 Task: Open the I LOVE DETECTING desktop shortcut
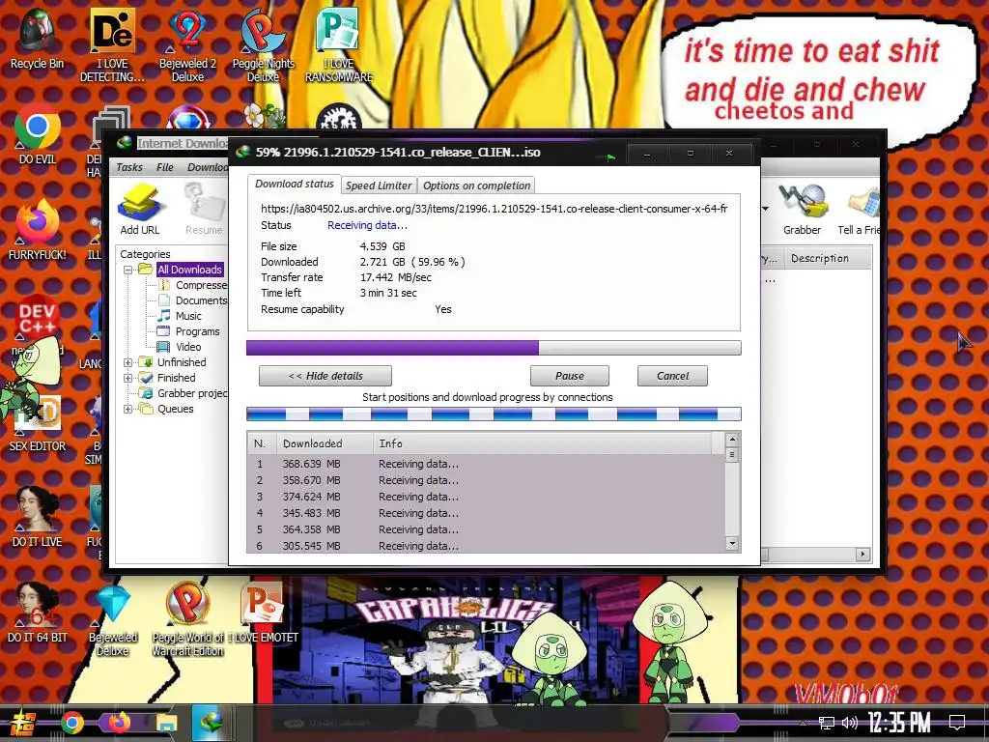pyautogui.click(x=112, y=44)
